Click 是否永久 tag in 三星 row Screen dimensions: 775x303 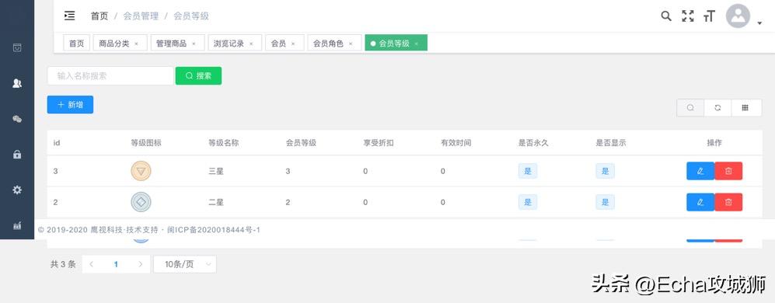pos(527,171)
